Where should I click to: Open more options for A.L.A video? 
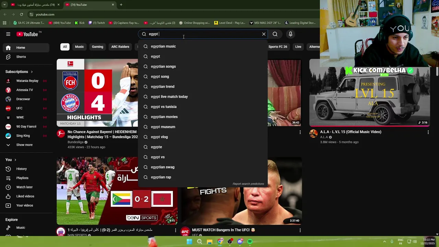428,132
